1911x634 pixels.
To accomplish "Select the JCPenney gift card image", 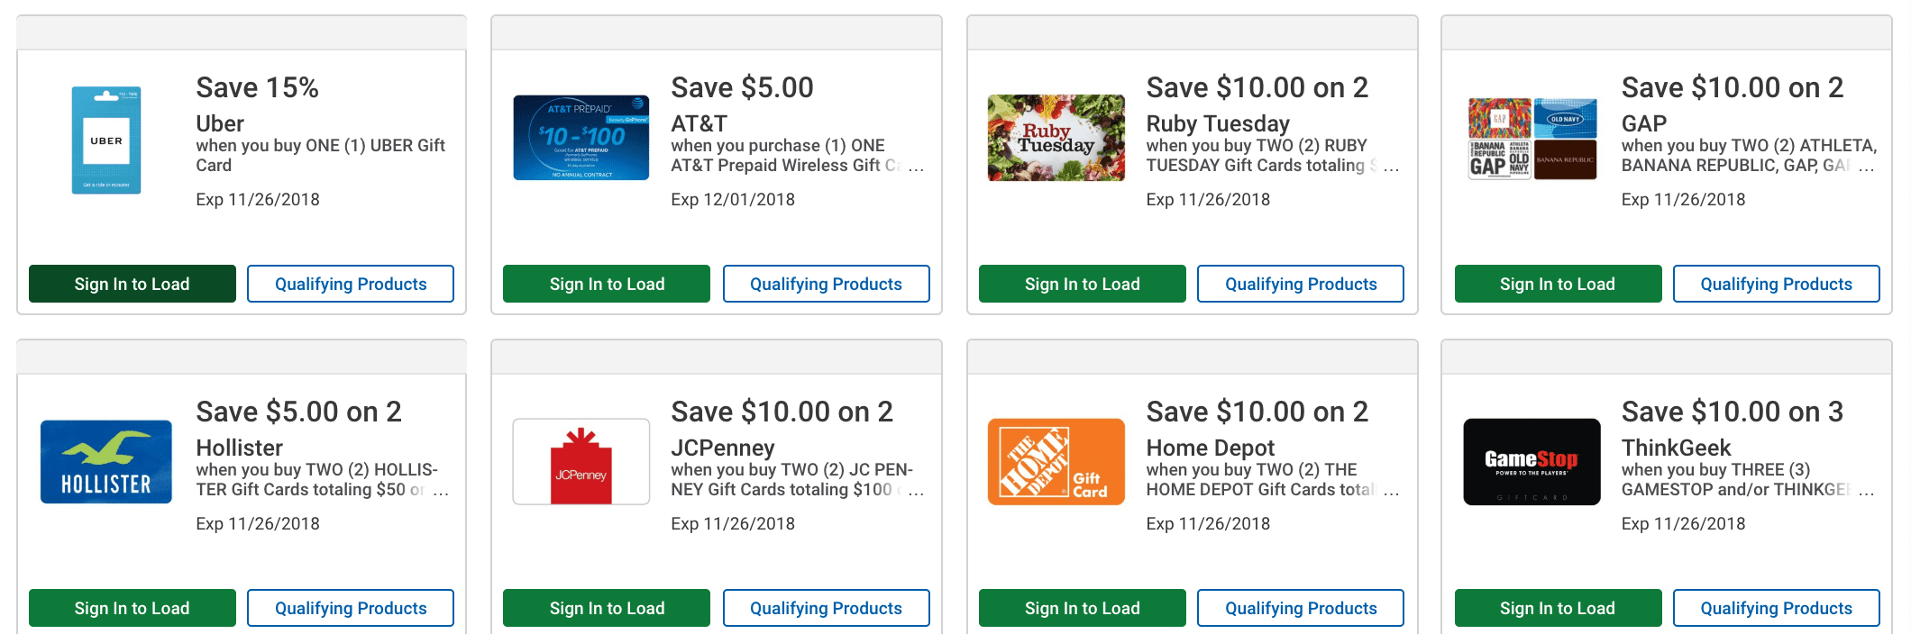I will [x=581, y=461].
